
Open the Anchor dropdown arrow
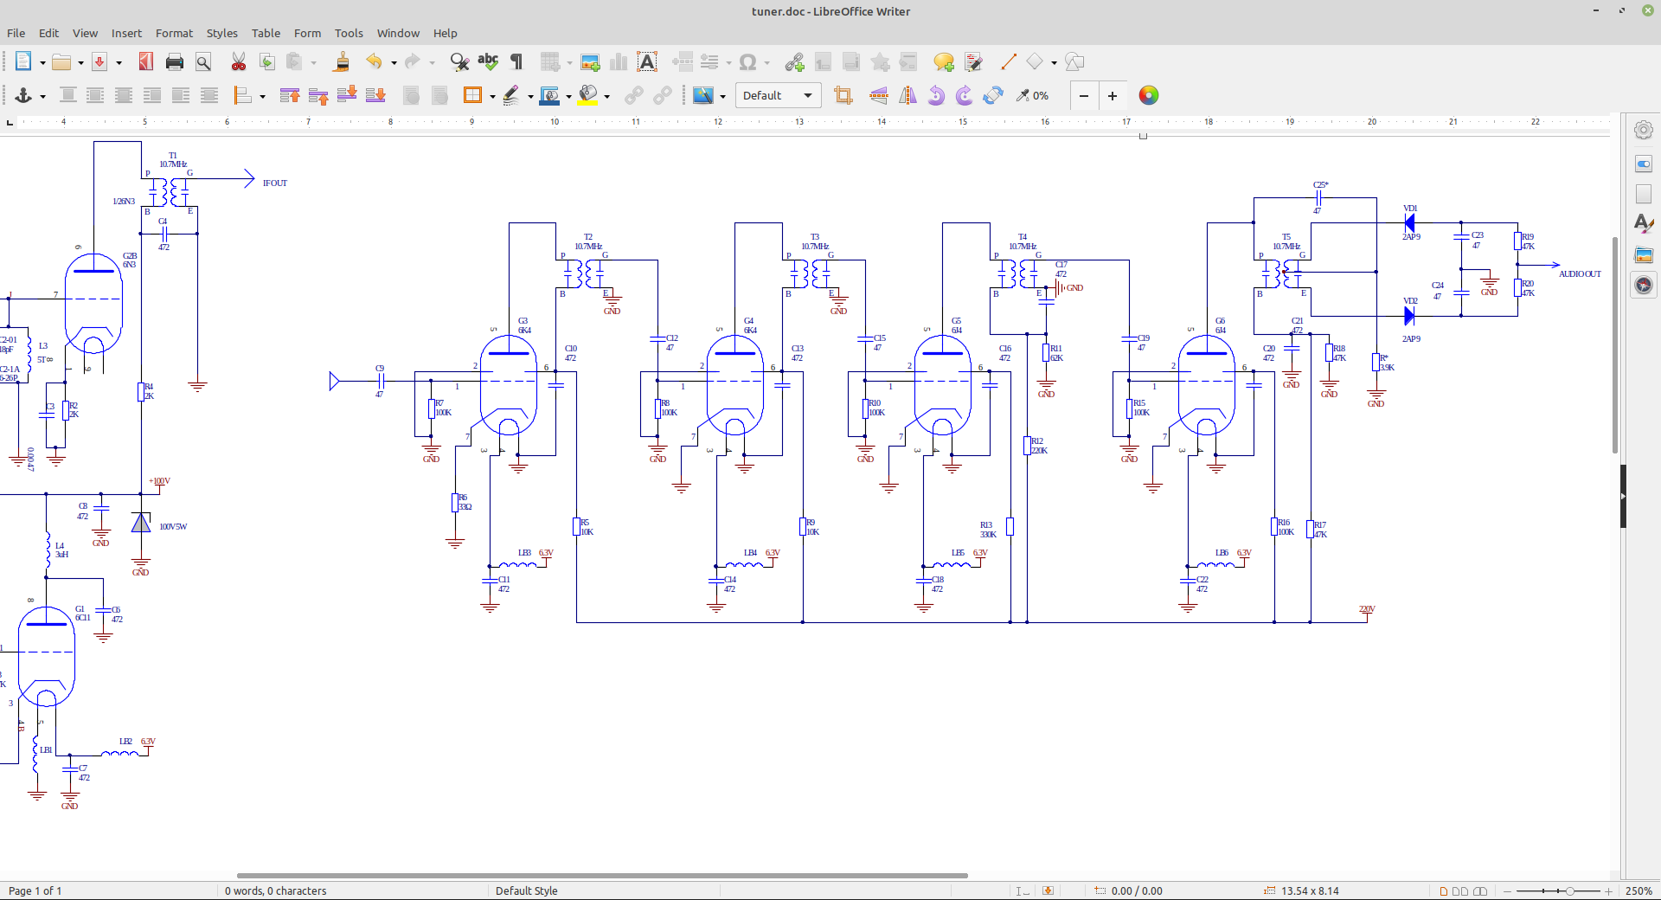[42, 96]
